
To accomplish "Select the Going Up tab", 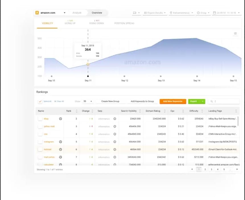I will coord(70,22).
